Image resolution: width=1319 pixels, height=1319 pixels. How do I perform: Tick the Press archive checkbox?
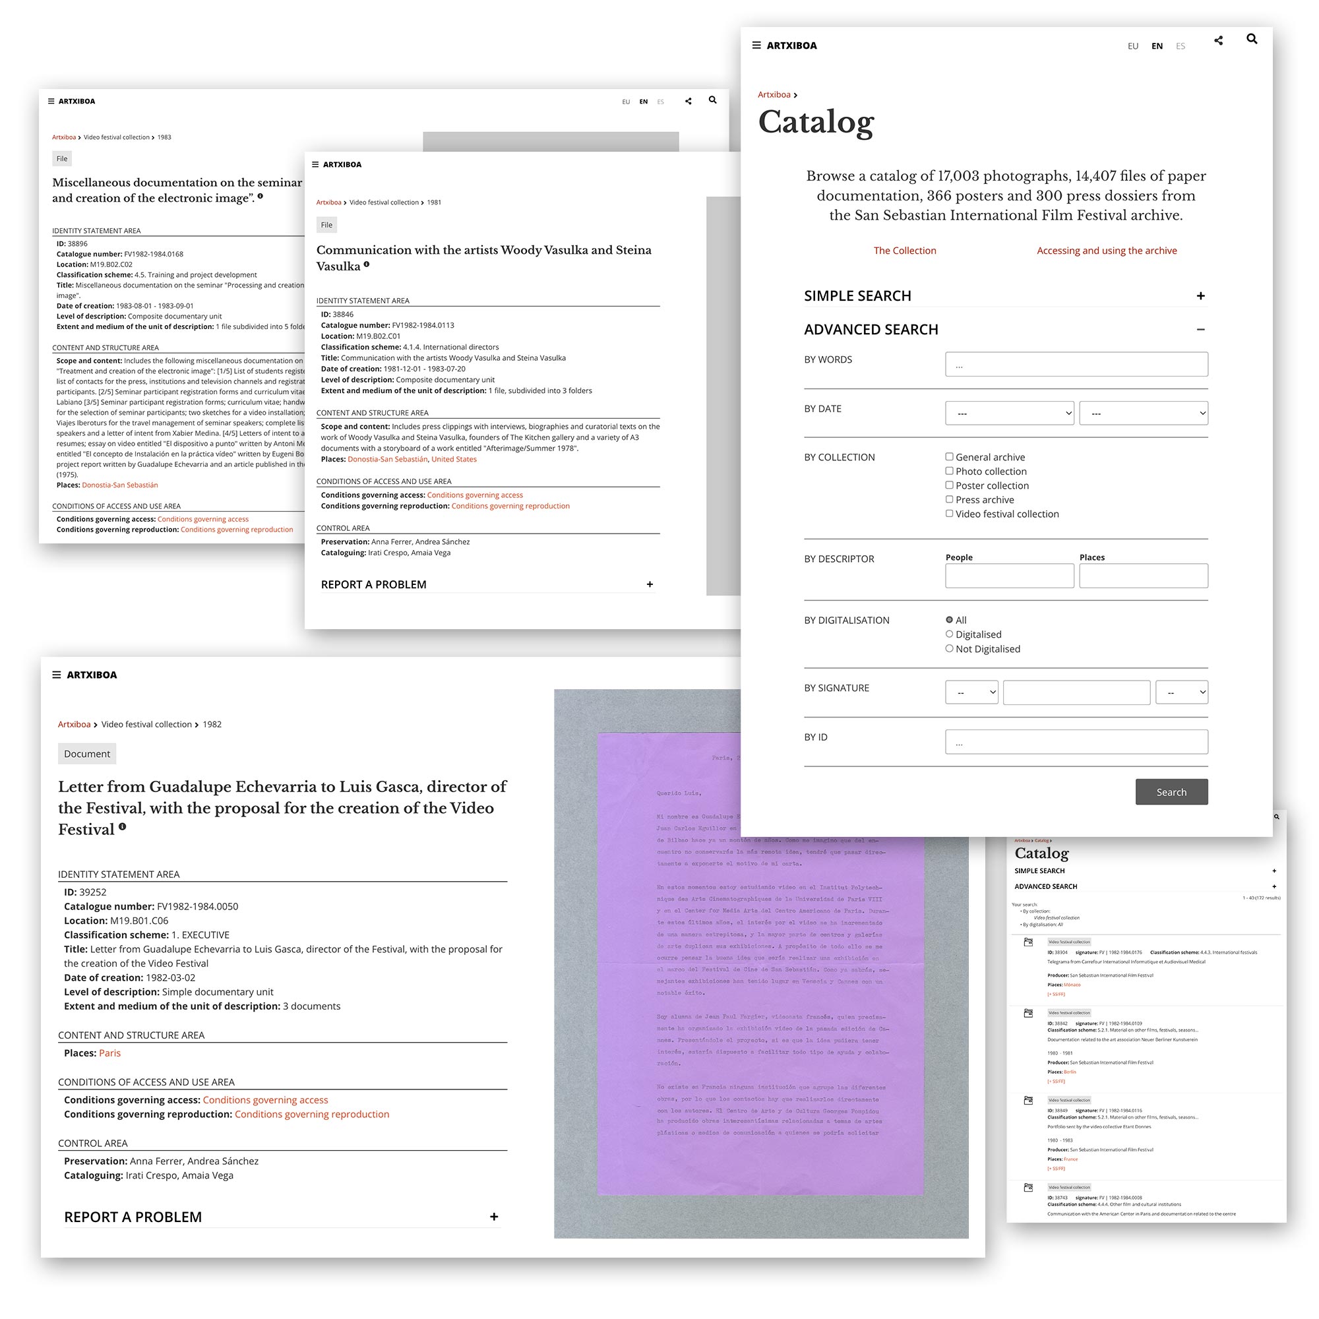tap(949, 500)
